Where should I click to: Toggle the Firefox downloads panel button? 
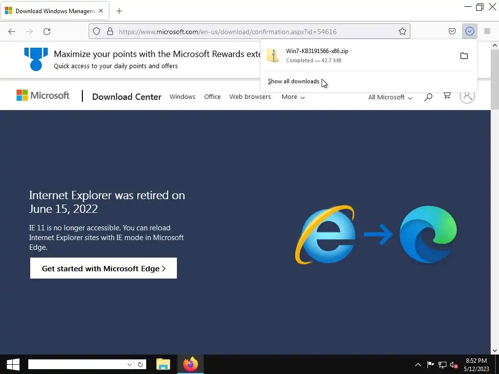point(469,31)
